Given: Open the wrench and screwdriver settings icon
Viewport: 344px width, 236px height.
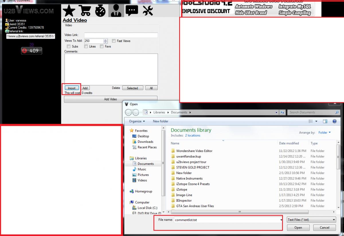Looking at the screenshot, I should coord(148,11).
